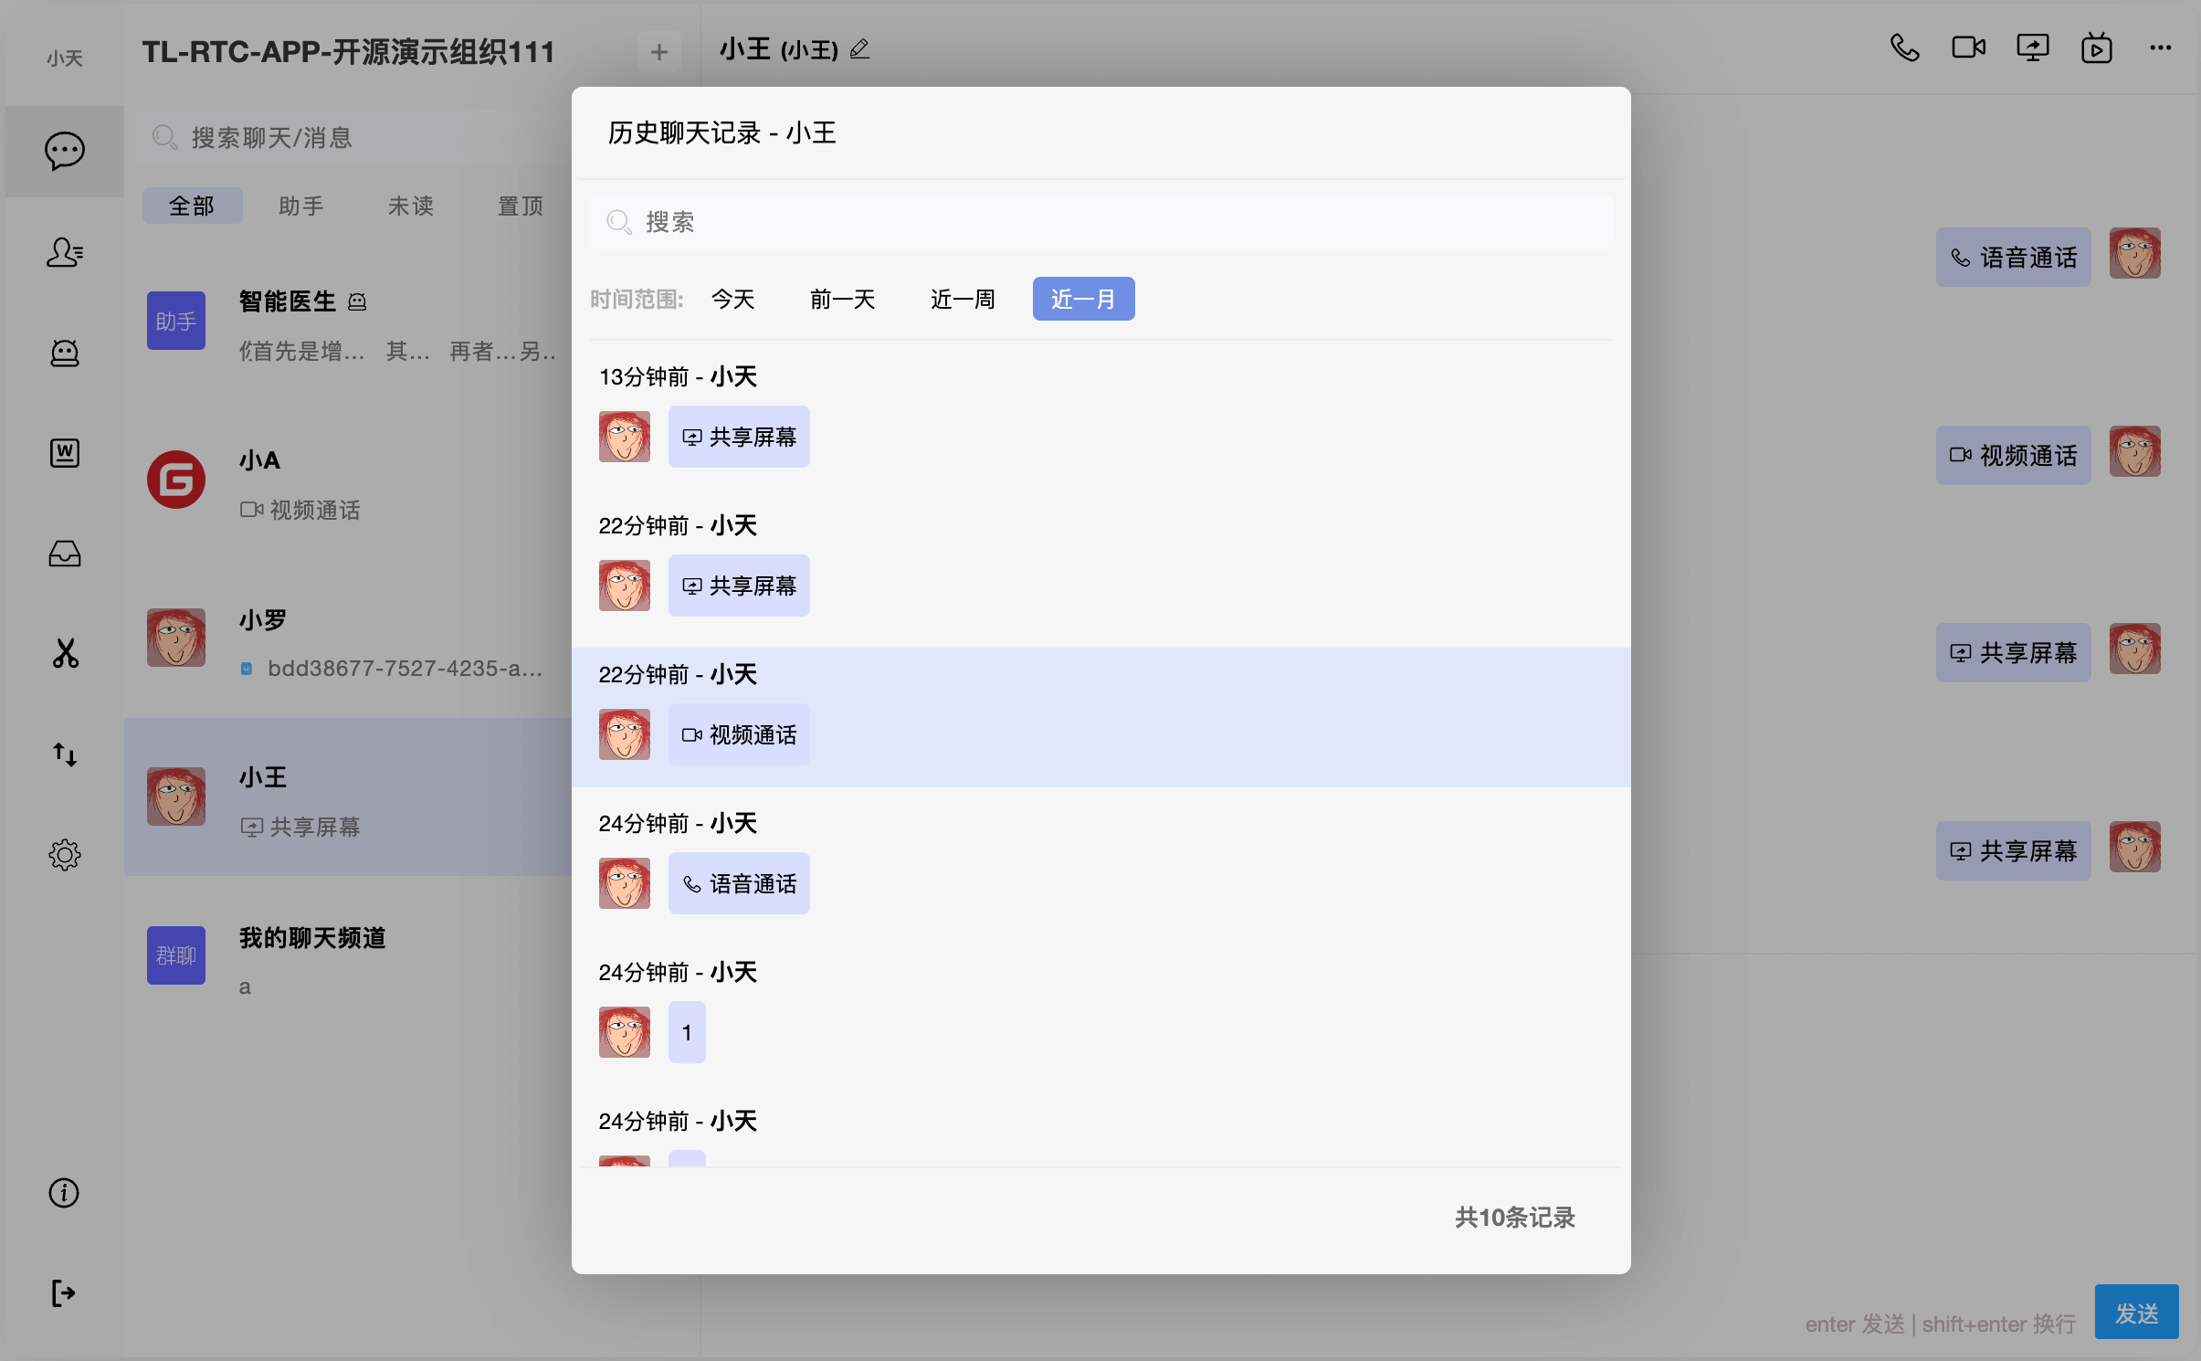
Task: Click the logout icon at bottom
Action: [64, 1292]
